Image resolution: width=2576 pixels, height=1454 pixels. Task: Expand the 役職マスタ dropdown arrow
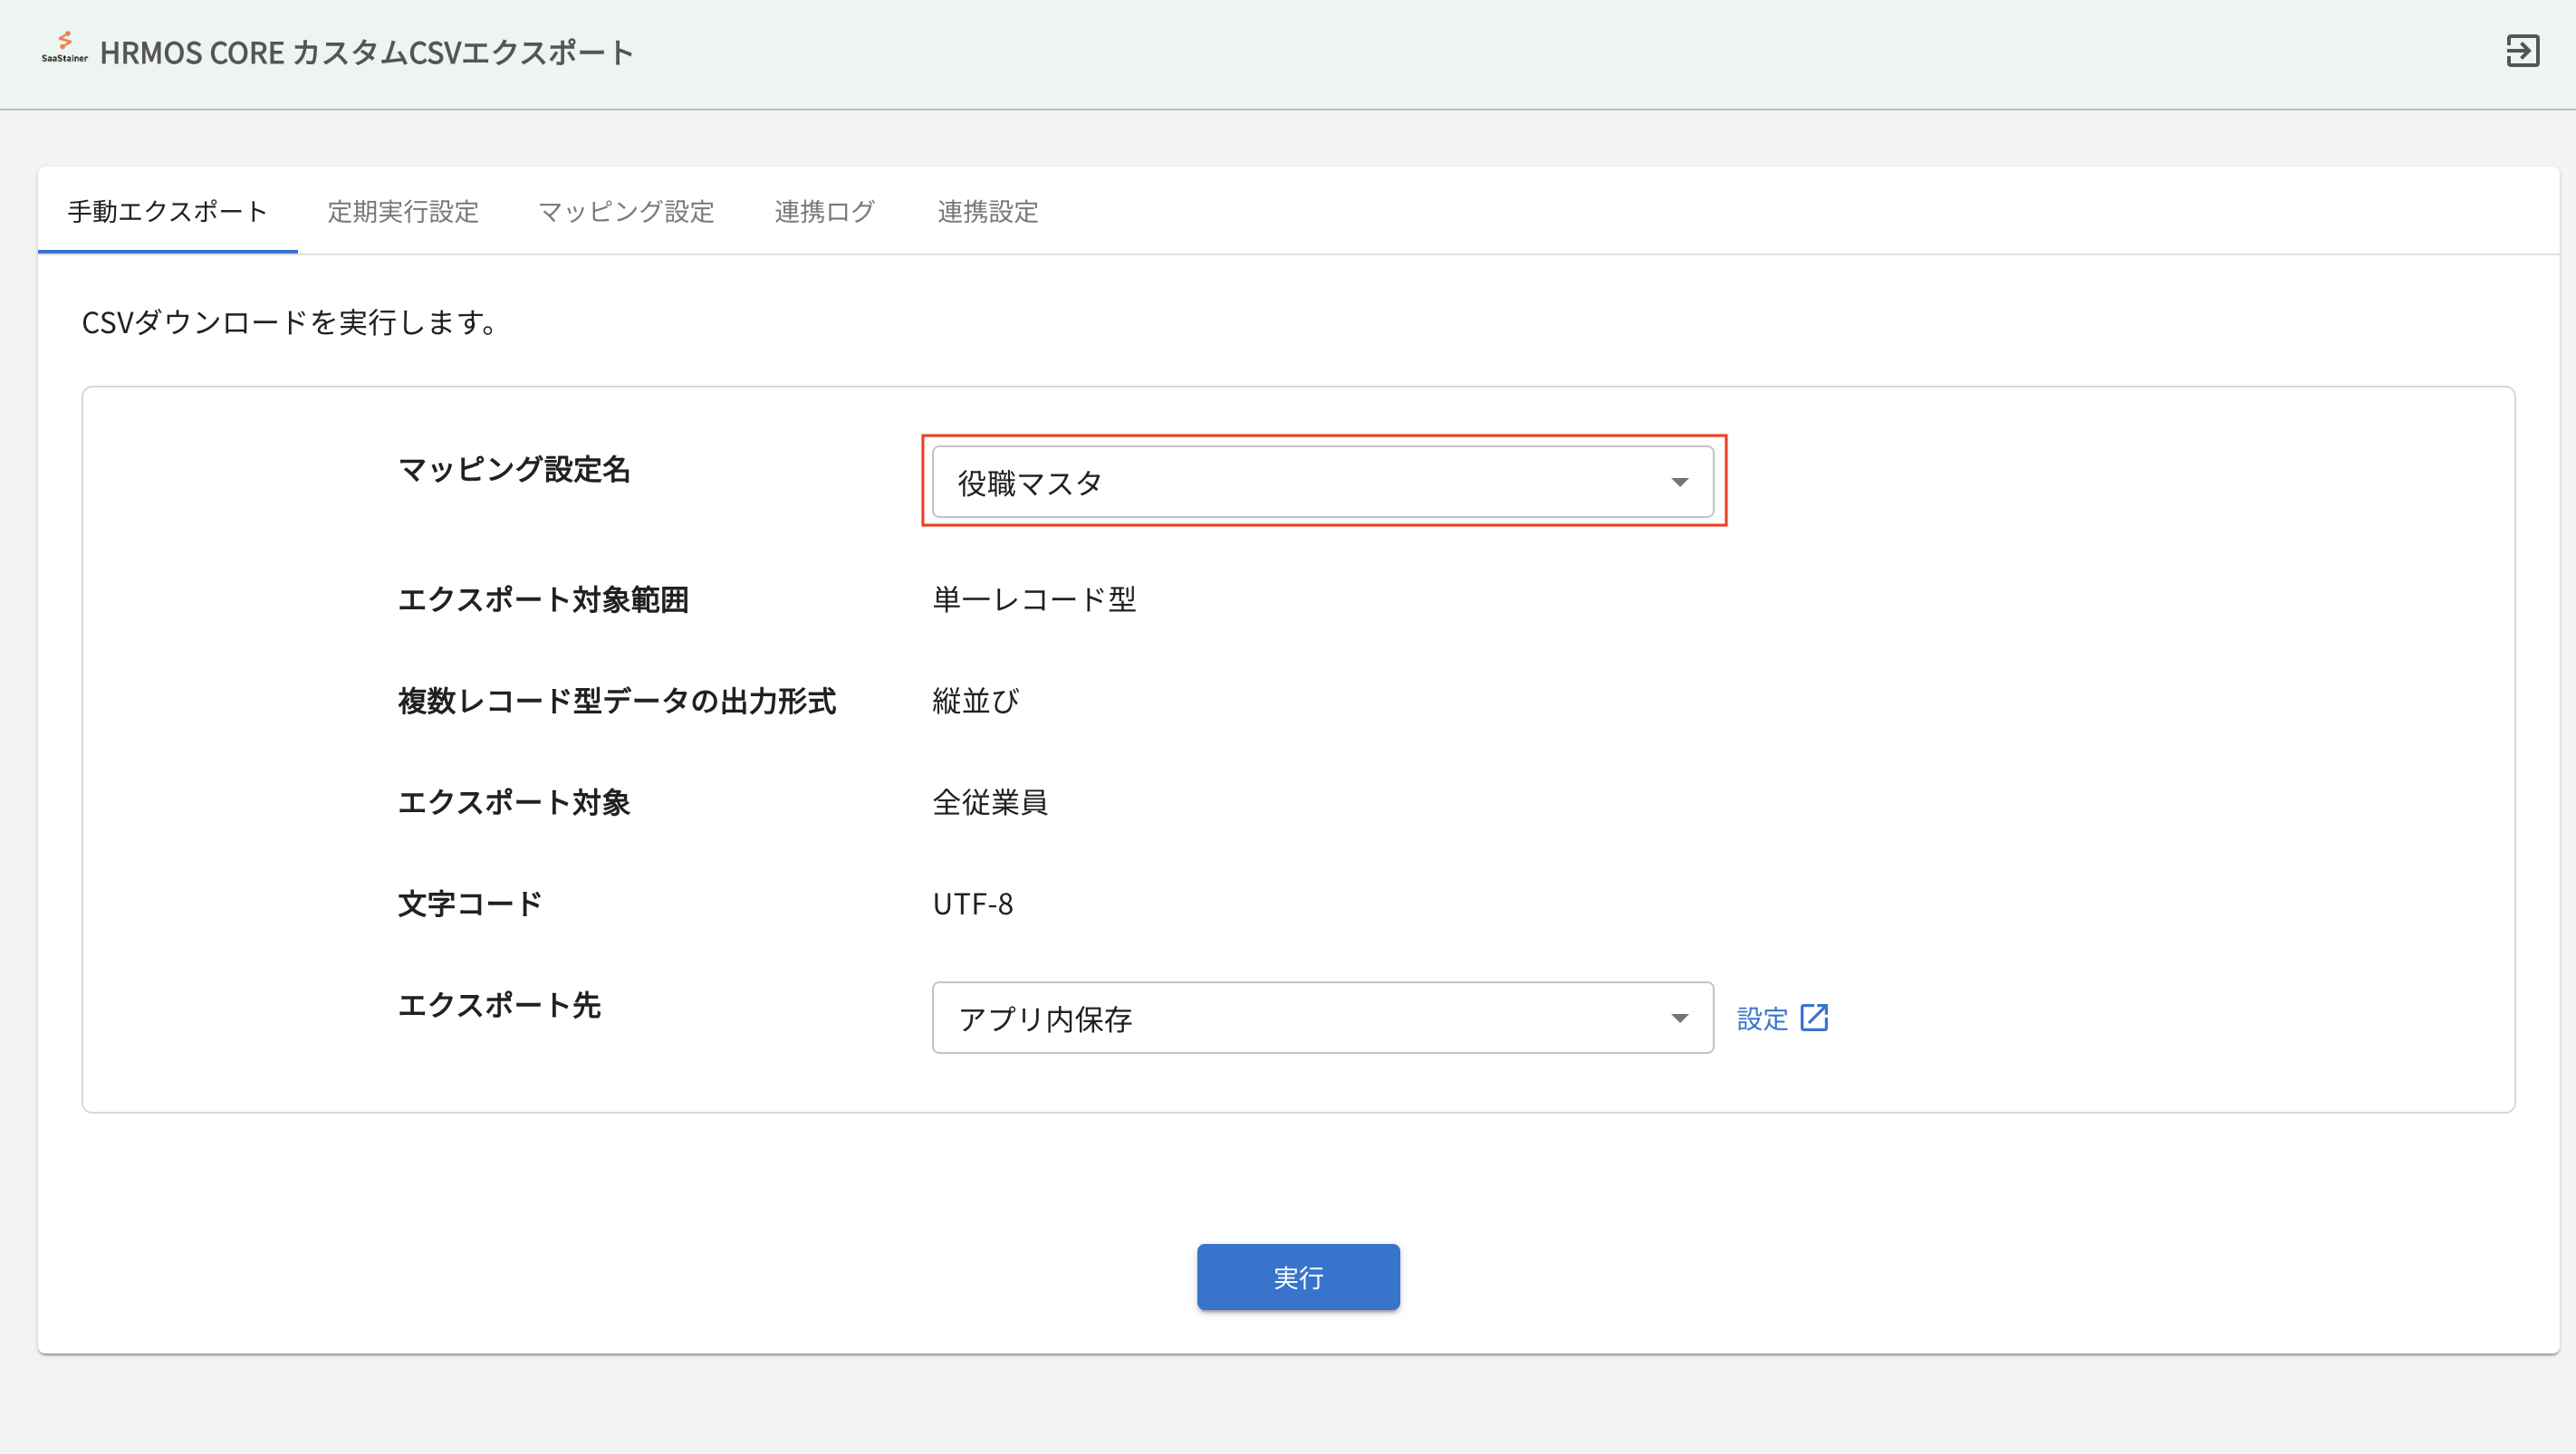[1679, 483]
